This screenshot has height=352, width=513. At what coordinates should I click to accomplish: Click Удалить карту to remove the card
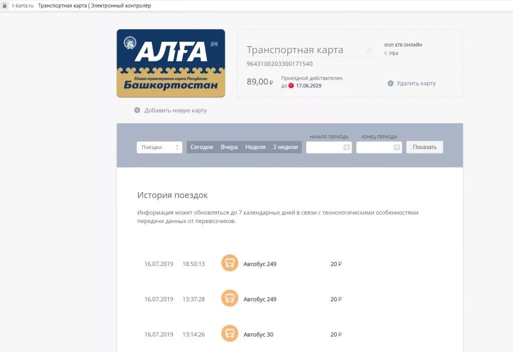(x=417, y=83)
